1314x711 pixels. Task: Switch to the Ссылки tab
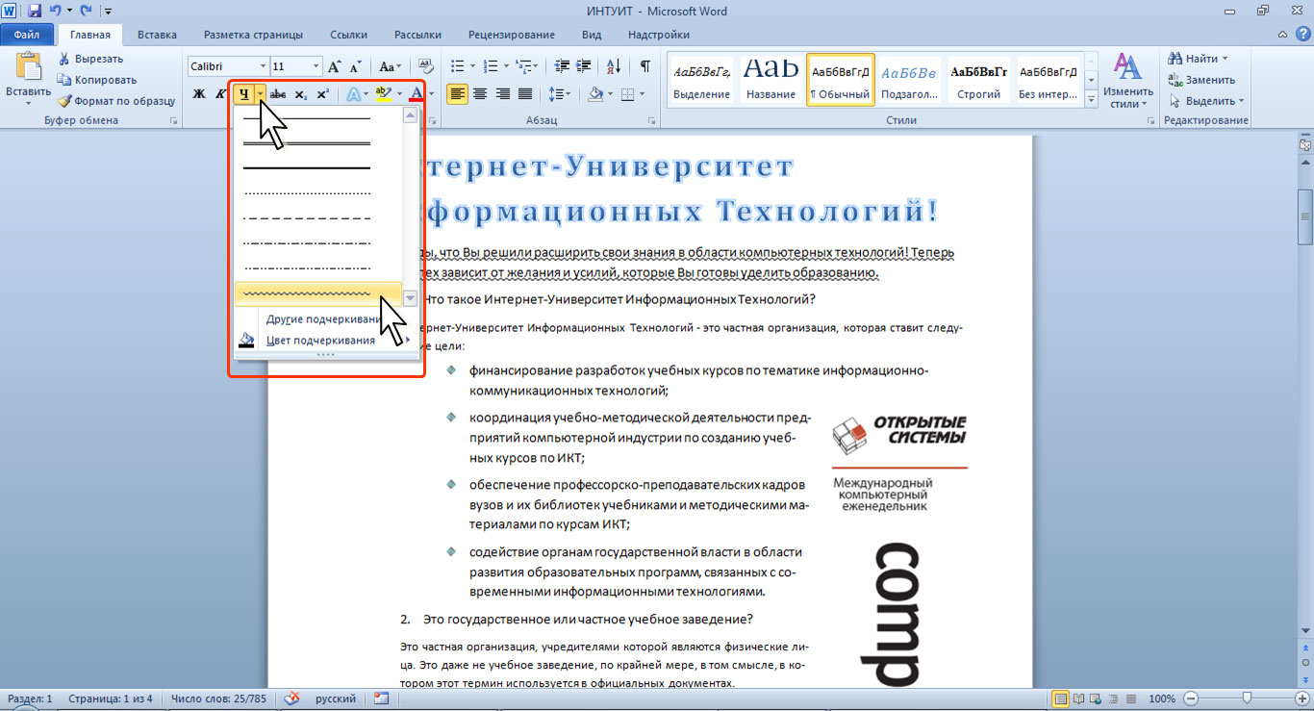348,35
